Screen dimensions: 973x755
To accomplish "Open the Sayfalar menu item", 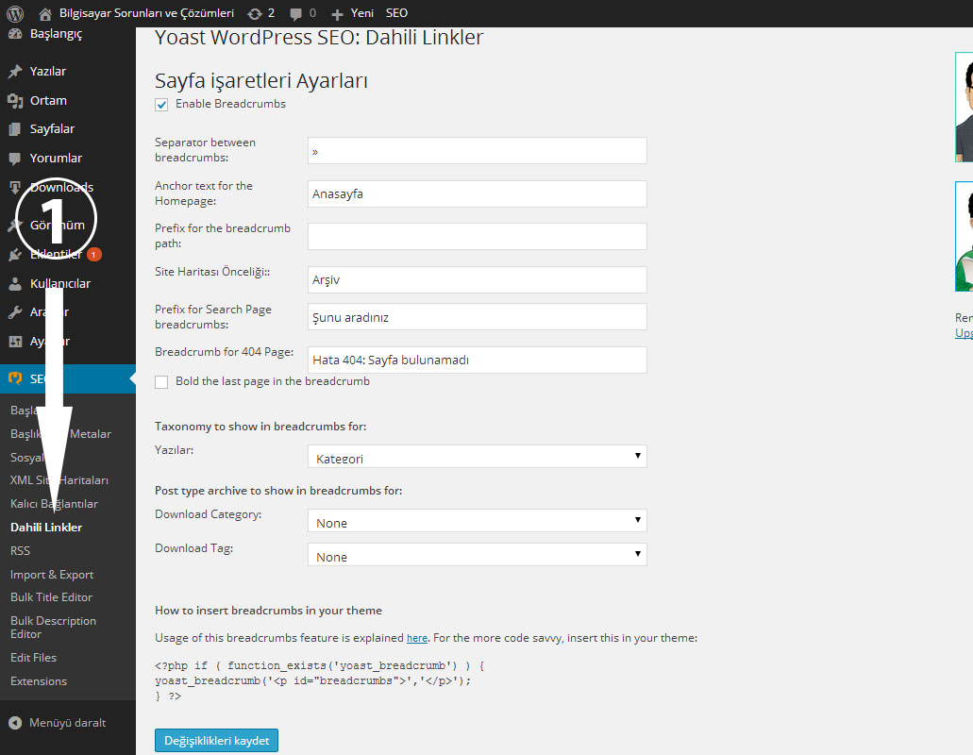I will click(x=52, y=129).
